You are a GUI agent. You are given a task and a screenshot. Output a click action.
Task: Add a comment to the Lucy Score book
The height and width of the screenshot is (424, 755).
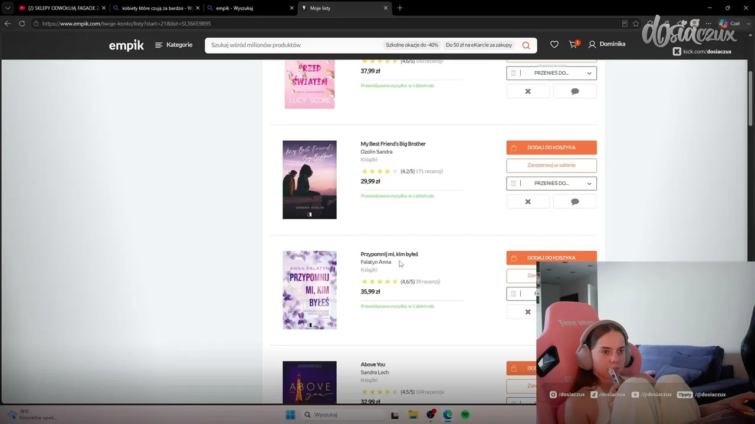(575, 91)
